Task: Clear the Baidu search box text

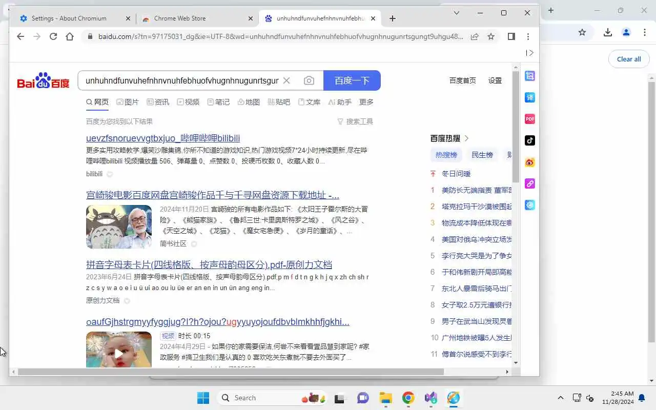Action: point(286,80)
